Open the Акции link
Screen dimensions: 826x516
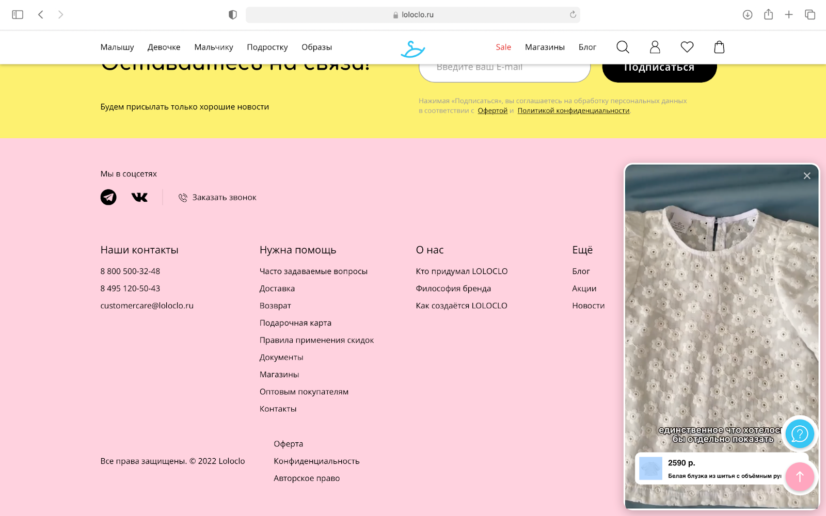[x=584, y=289]
